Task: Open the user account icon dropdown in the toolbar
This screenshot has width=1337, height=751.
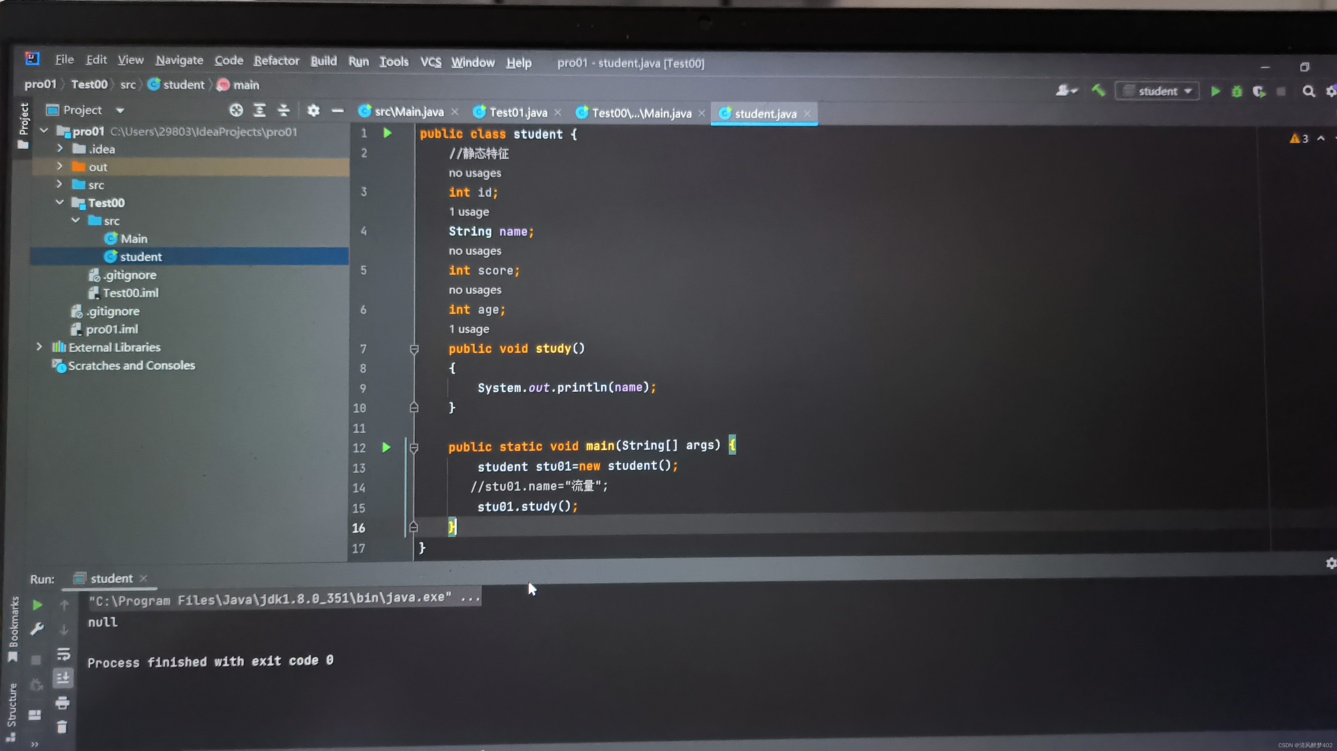Action: click(1067, 91)
